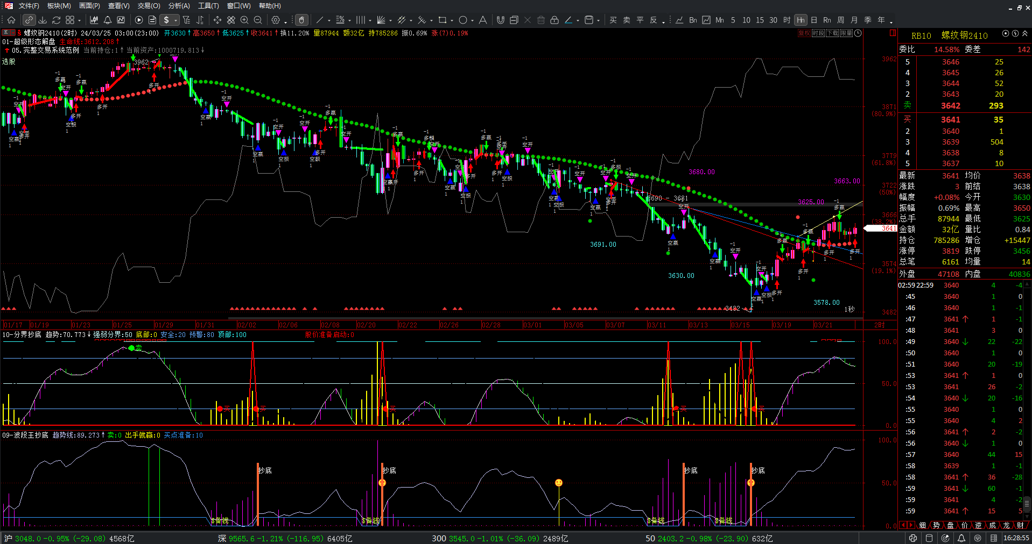Switch to 30 minute period
The image size is (1032, 544).
tap(773, 20)
